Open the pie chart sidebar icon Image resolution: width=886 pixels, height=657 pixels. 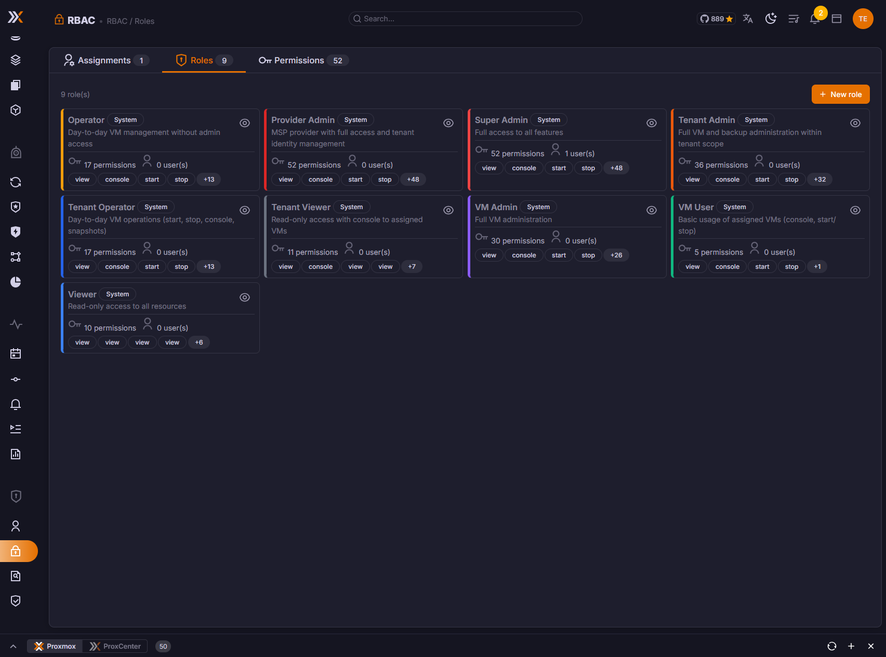tap(16, 282)
